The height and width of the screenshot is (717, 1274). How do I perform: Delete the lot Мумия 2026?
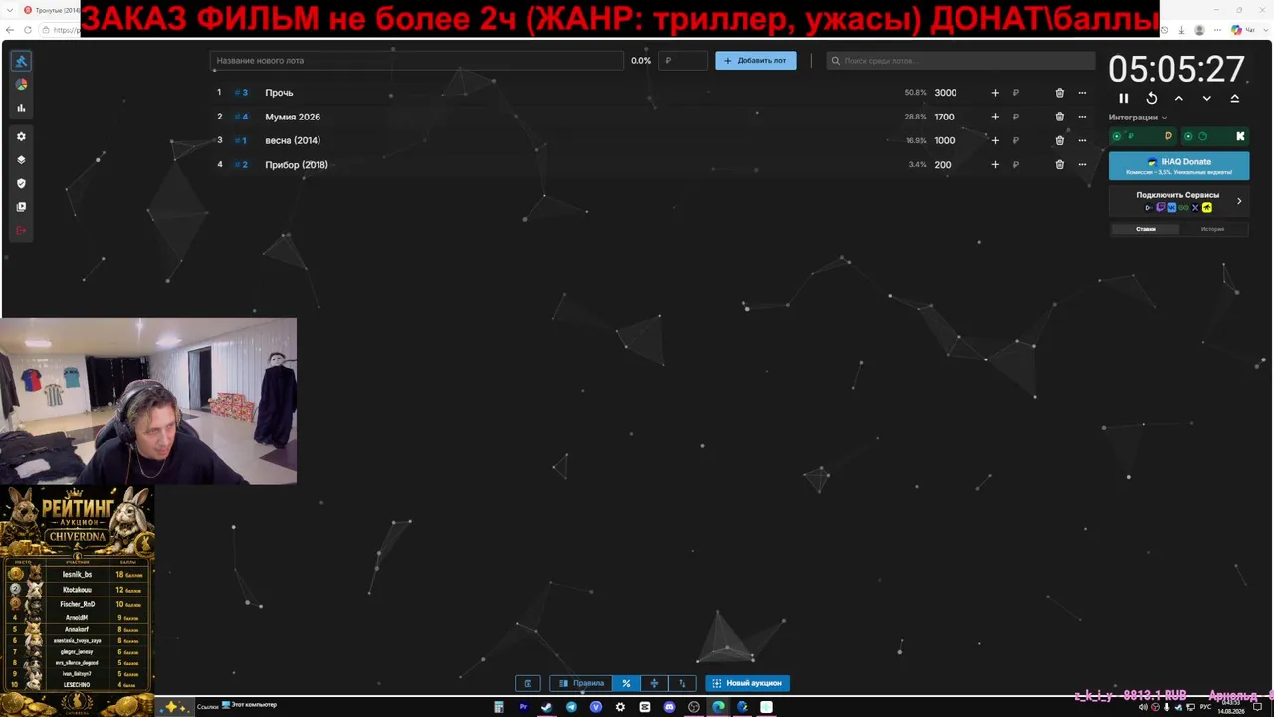coord(1060,117)
